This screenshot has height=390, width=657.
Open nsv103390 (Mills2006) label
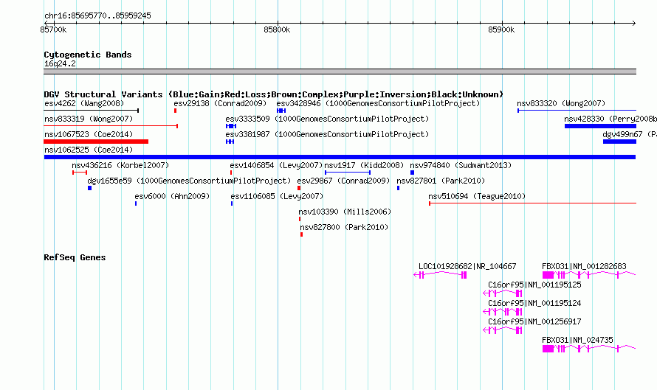[345, 212]
